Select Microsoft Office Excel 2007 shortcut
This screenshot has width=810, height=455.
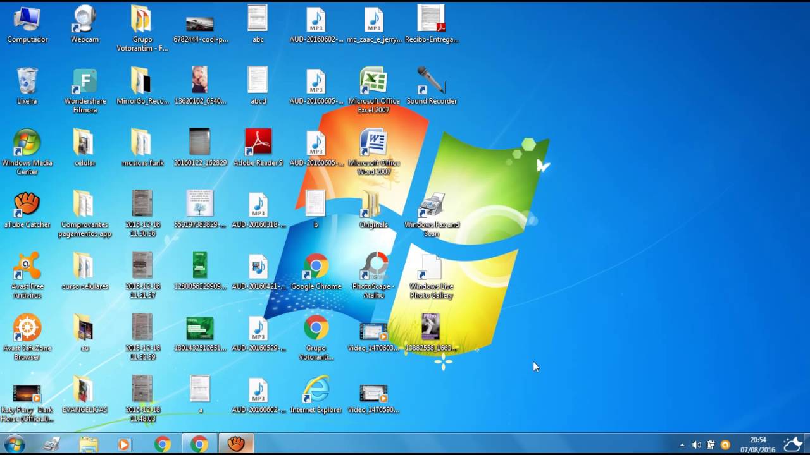373,90
